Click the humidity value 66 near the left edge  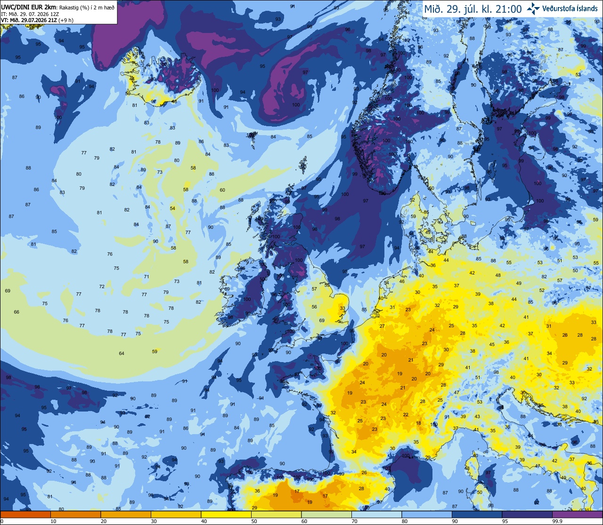click(17, 312)
